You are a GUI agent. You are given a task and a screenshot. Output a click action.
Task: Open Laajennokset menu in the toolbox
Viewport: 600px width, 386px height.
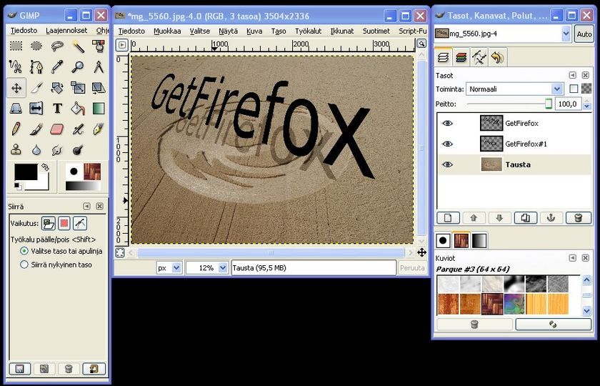(x=66, y=30)
